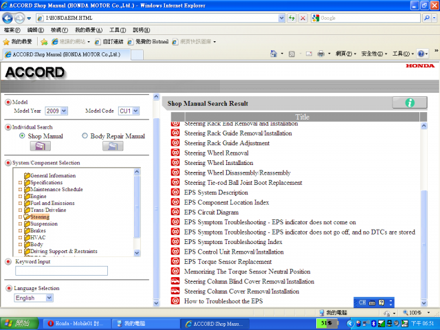Click car icon beside Steering Column Blind Cover
Viewport: 440px width, 330px height.
(175, 281)
